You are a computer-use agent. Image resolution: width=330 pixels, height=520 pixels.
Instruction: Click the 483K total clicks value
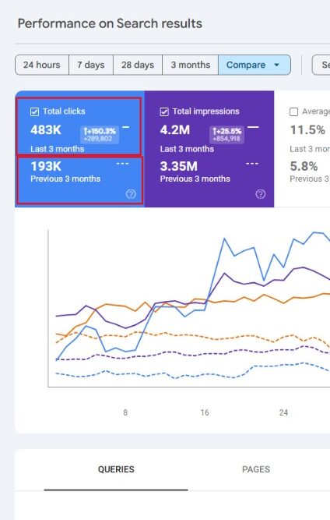pyautogui.click(x=46, y=129)
